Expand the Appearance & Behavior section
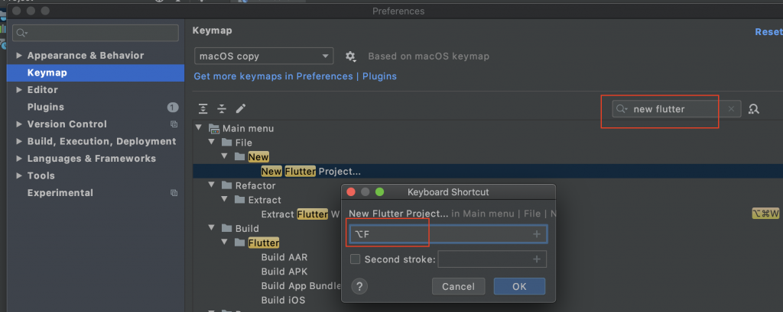Viewport: 783px width, 312px height. [x=19, y=56]
